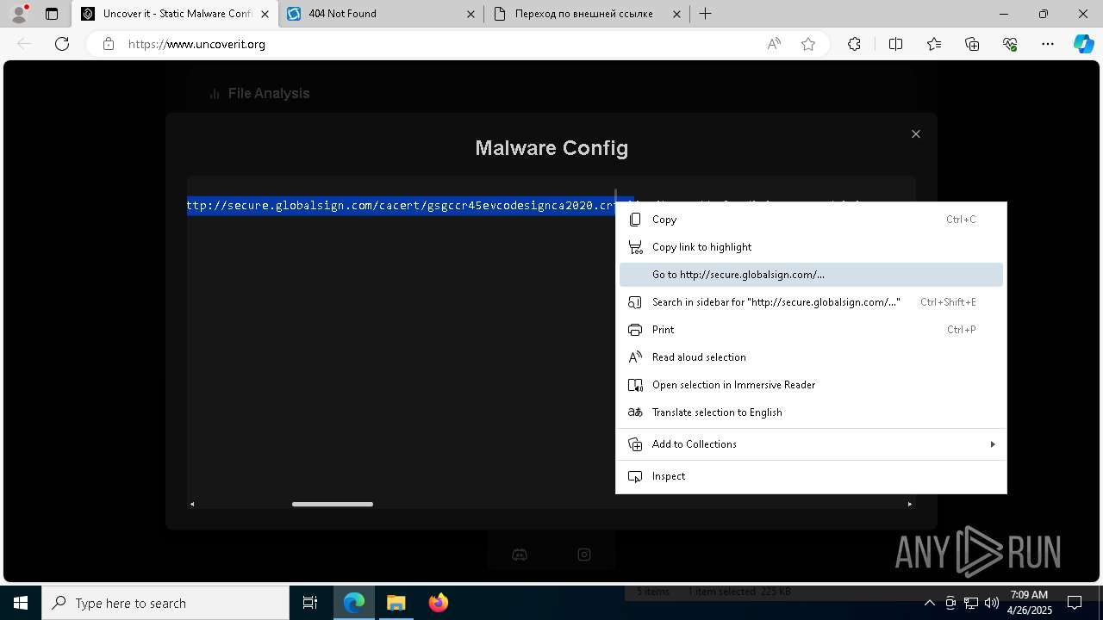This screenshot has height=620, width=1103.
Task: Open the Extensions menu
Action: point(854,44)
